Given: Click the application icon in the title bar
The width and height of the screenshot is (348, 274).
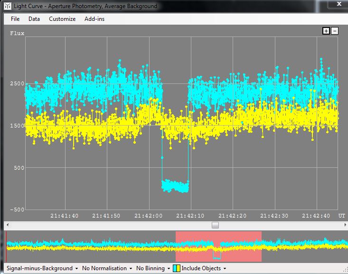Looking at the screenshot, I should [7, 6].
